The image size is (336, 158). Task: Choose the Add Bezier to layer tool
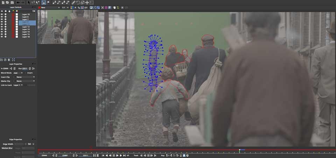coord(68,2)
